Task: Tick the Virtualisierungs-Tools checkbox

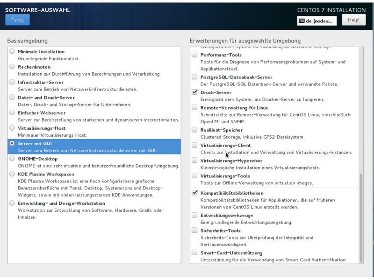Action: tap(194, 176)
